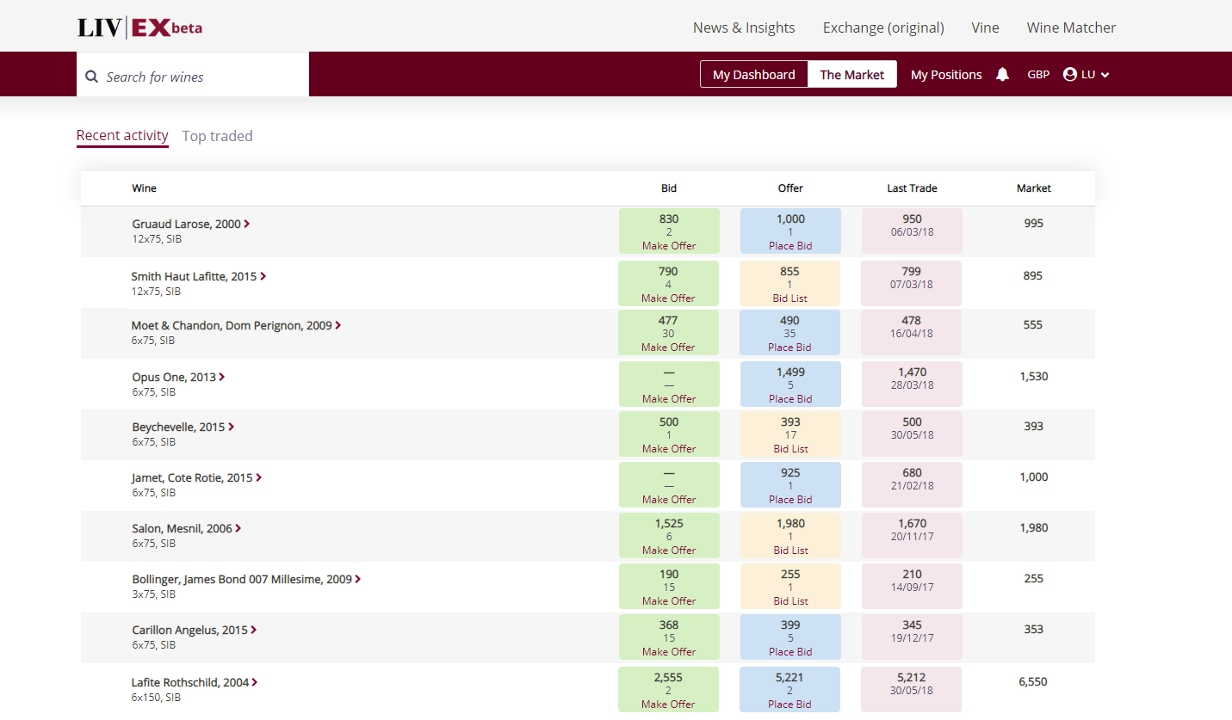Open the notifications bell
1232x720 pixels.
1002,74
